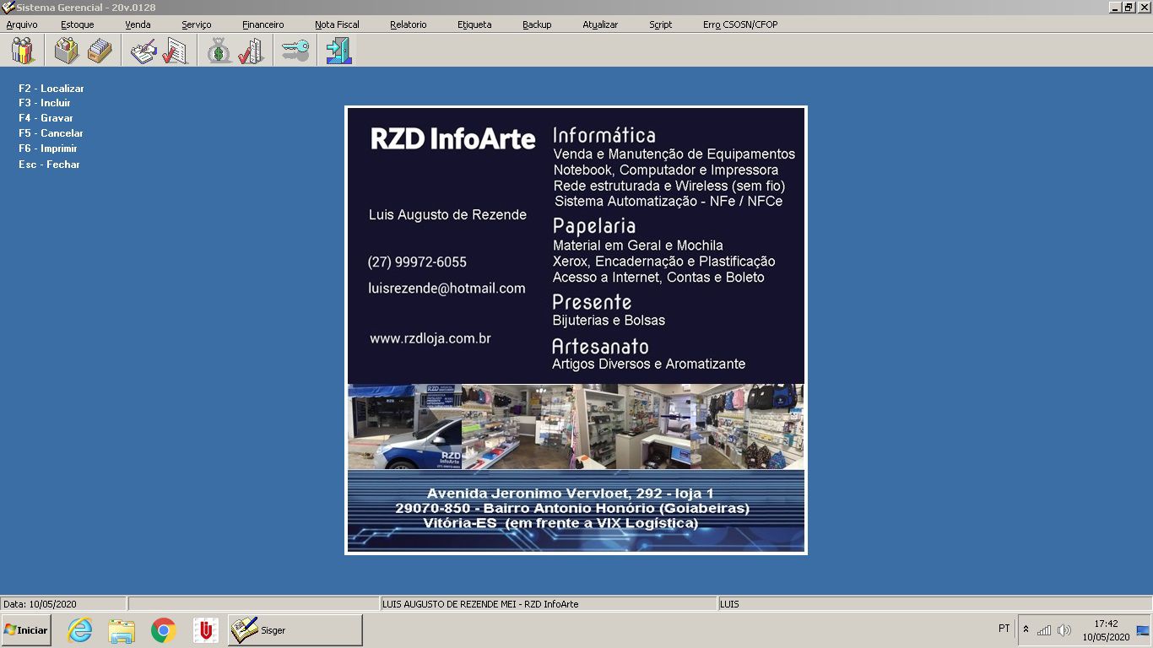Click the ruler with red checkmark icon
The width and height of the screenshot is (1153, 648).
coord(251,51)
